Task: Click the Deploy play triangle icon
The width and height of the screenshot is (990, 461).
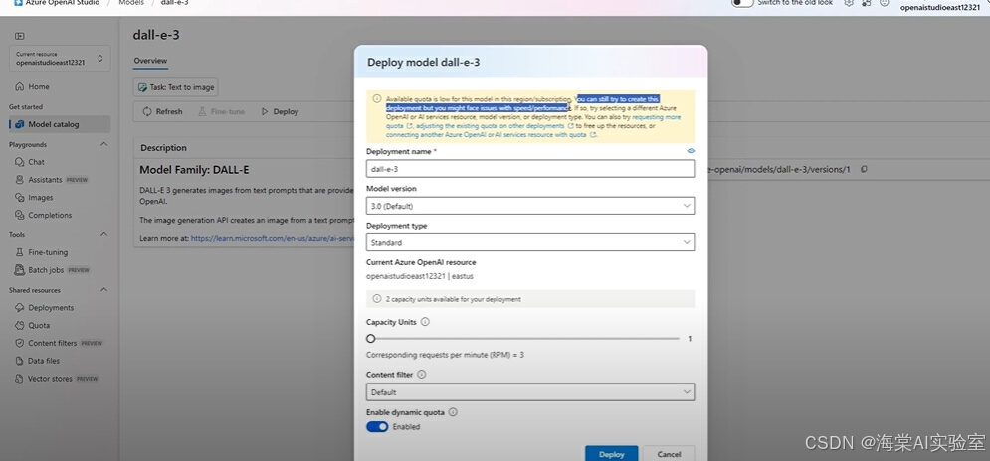Action: pyautogui.click(x=265, y=111)
